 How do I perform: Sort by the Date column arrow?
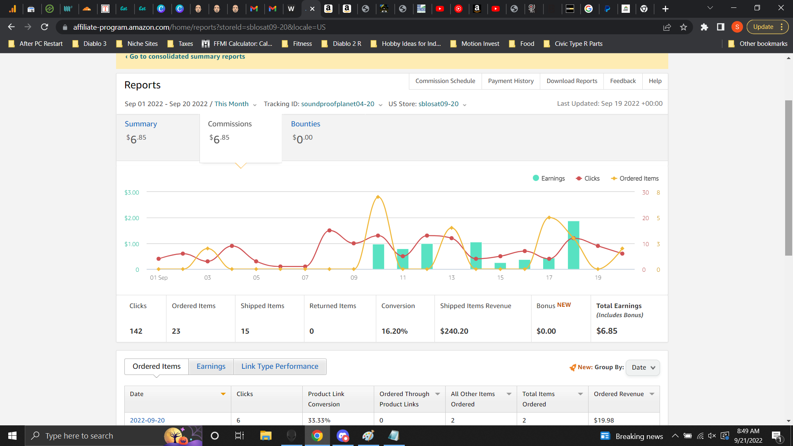click(223, 394)
